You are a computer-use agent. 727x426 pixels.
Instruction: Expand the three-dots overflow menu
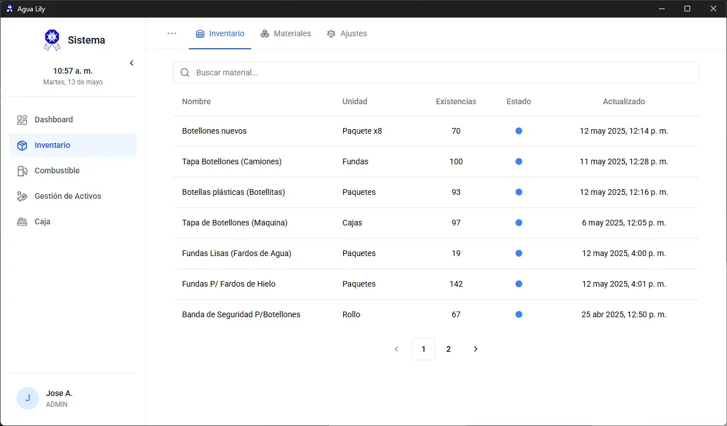tap(172, 33)
